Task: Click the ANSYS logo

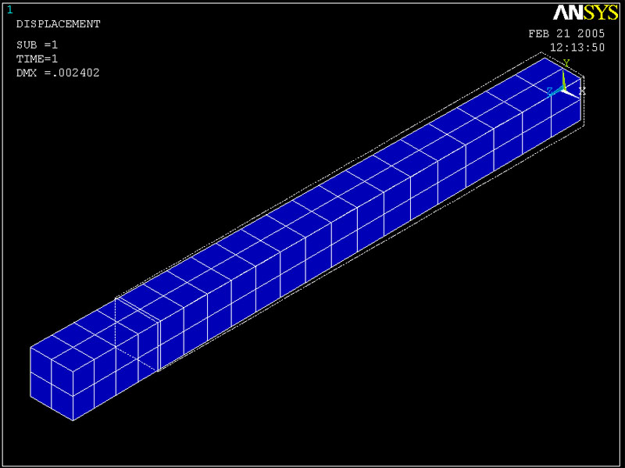Action: coord(585,13)
